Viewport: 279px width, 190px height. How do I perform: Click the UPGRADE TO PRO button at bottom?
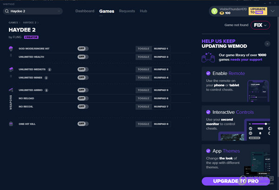[x=236, y=181]
